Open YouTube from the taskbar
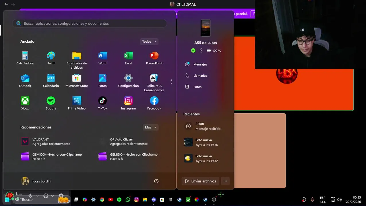Image resolution: width=366 pixels, height=206 pixels. (x=111, y=200)
